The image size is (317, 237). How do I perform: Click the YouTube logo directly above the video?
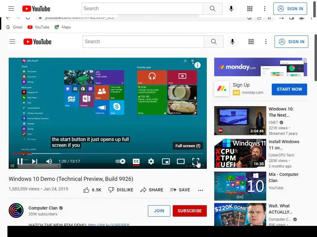tap(37, 42)
